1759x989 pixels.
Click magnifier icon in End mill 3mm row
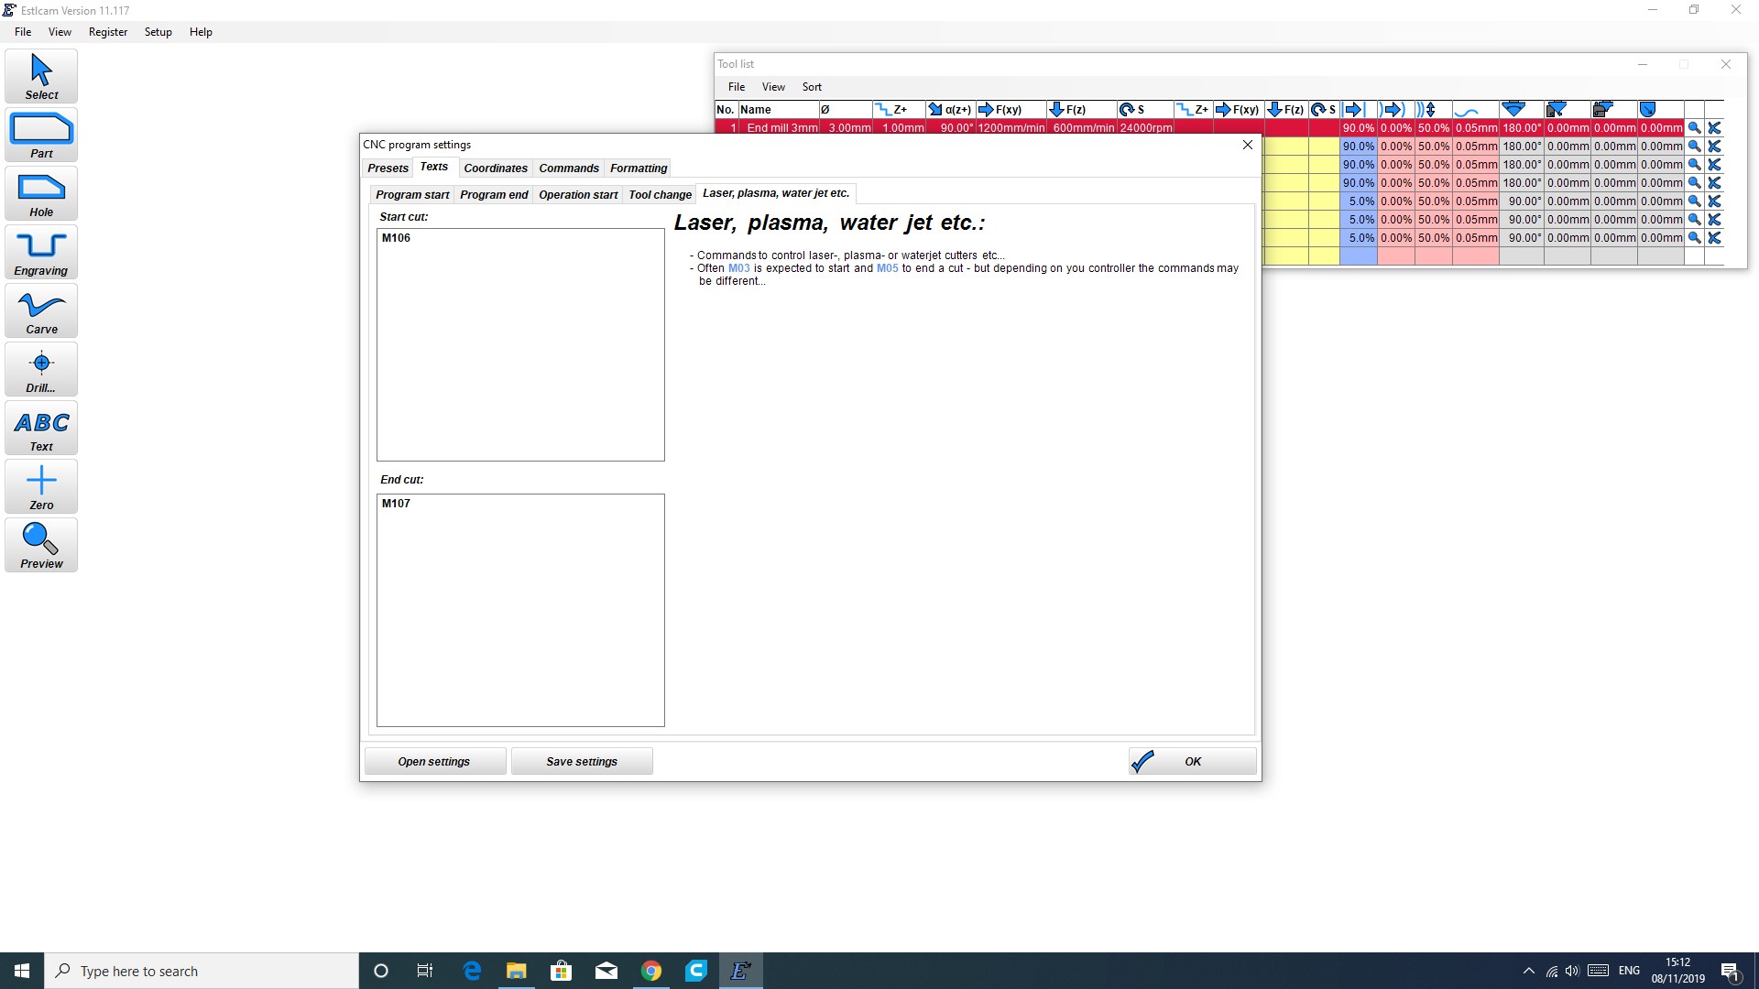point(1694,128)
